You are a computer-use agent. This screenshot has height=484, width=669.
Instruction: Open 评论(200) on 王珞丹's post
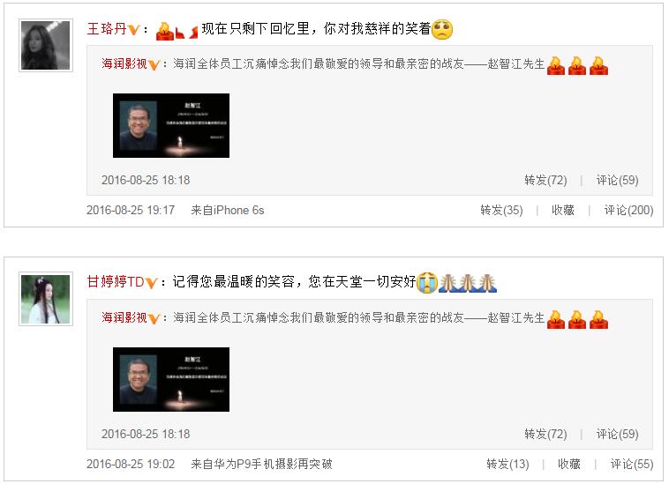(x=628, y=211)
